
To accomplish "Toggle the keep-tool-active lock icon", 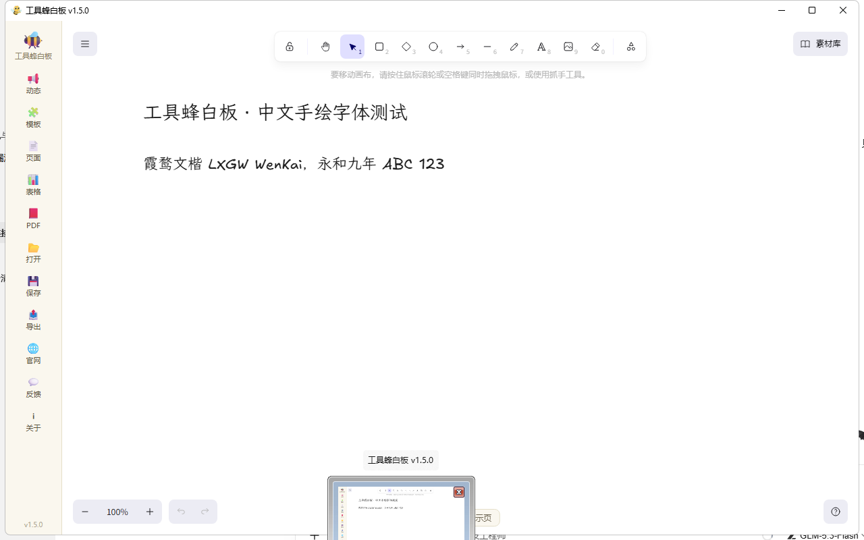I will click(290, 47).
